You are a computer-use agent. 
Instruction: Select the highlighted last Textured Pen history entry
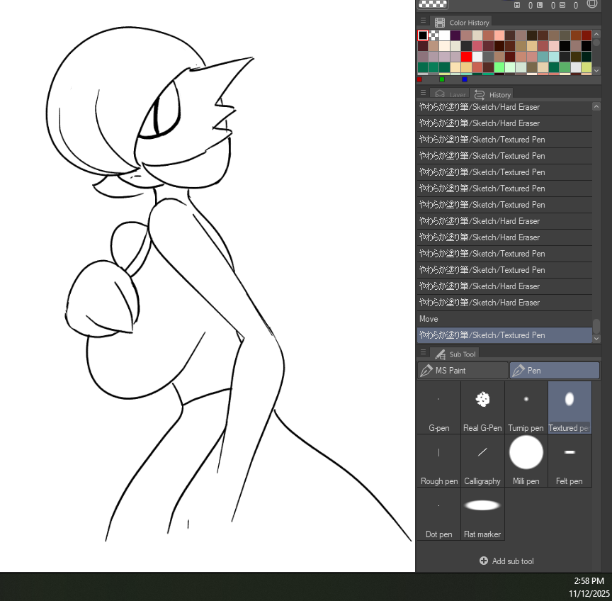click(x=504, y=335)
